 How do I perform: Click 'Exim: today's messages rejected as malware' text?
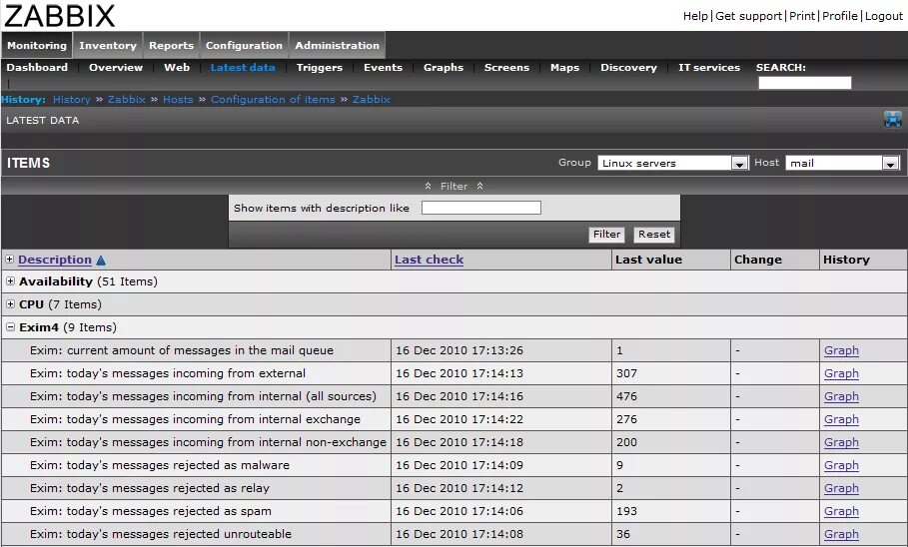(x=160, y=465)
